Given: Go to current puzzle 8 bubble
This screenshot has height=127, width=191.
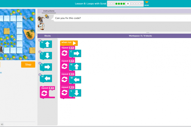Looking at the screenshot, I should pyautogui.click(x=128, y=4).
